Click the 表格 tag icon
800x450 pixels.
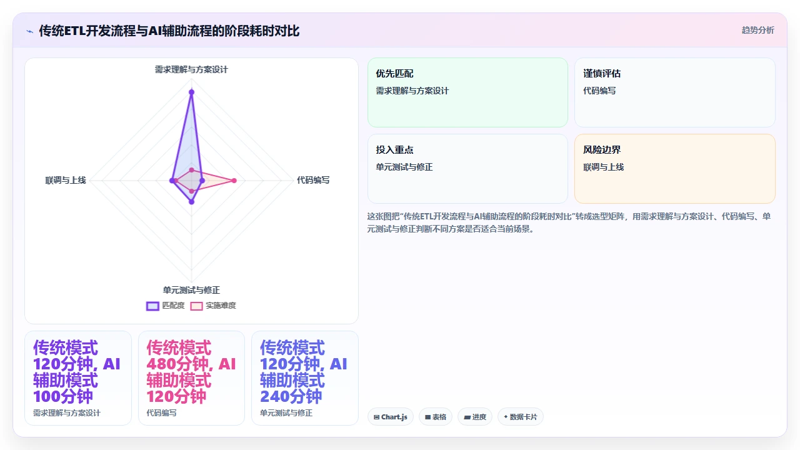428,417
